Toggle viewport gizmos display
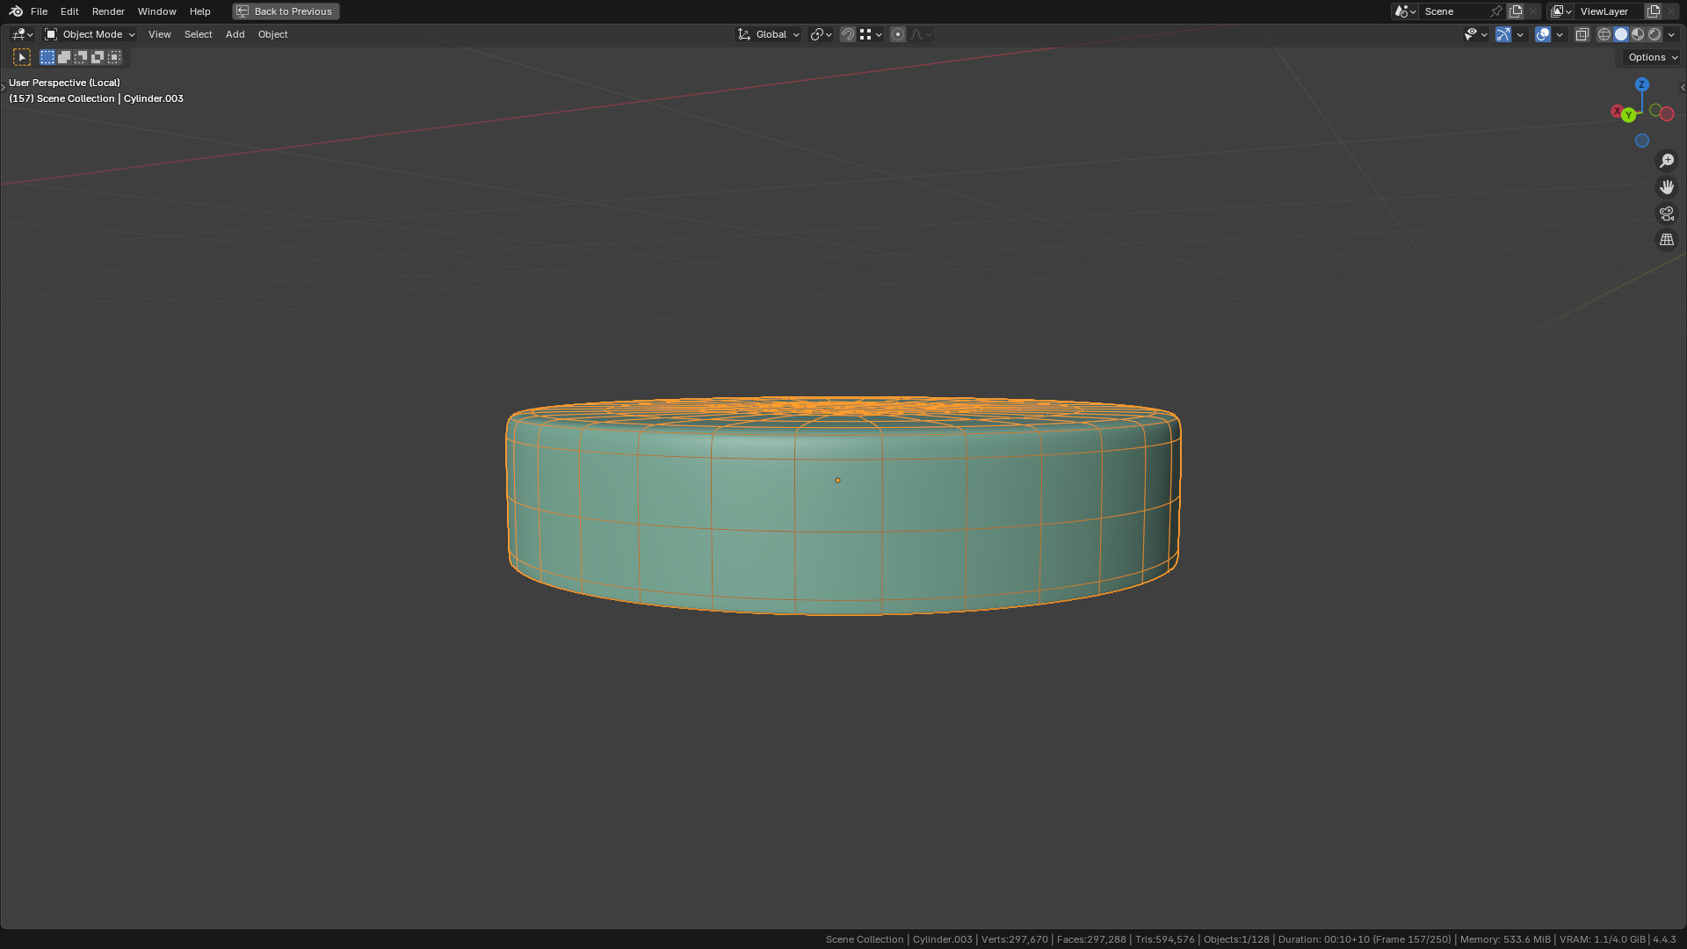This screenshot has height=949, width=1687. [x=1503, y=34]
